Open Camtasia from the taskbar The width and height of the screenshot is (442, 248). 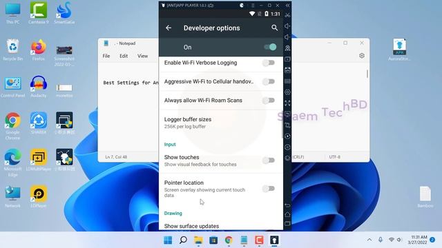pyautogui.click(x=260, y=240)
